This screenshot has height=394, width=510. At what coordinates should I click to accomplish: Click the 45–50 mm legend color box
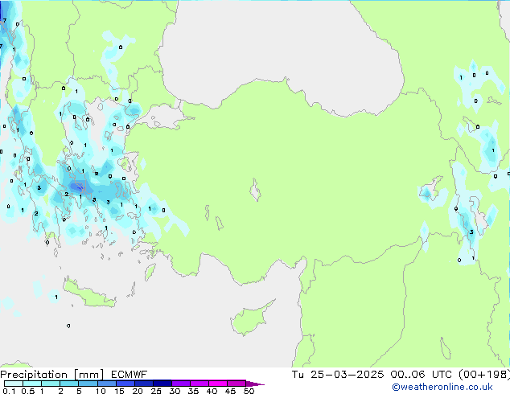(x=236, y=384)
